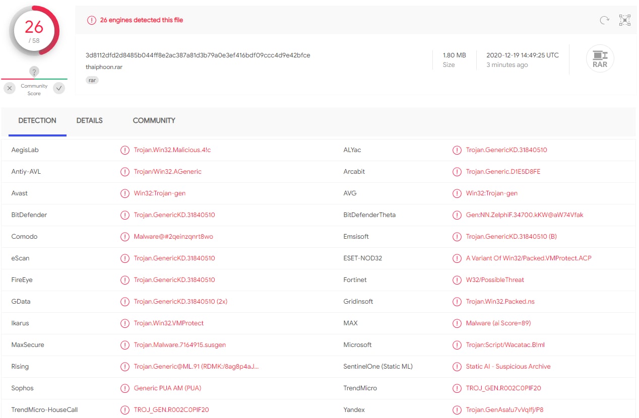
Task: Click the warning icon in Antiy-AVL row
Action: click(x=124, y=172)
